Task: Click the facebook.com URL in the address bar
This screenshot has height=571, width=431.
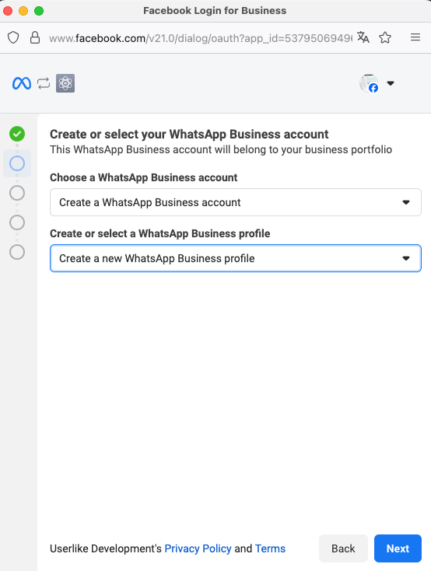Action: tap(201, 38)
